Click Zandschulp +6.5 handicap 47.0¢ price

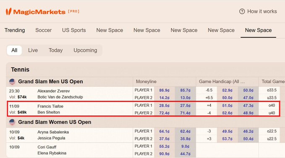pyautogui.click(x=248, y=98)
